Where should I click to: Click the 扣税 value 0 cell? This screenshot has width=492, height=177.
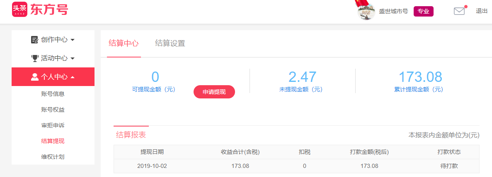click(x=304, y=166)
